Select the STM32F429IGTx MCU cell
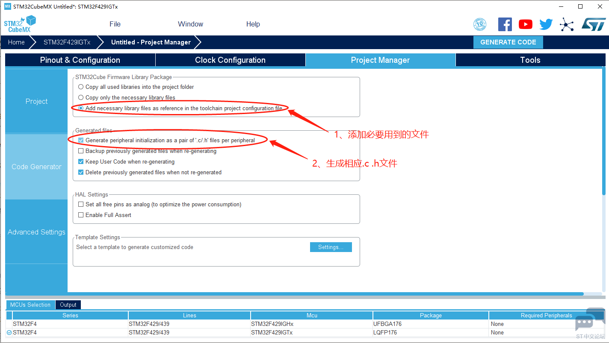This screenshot has width=609, height=343. tap(312, 332)
